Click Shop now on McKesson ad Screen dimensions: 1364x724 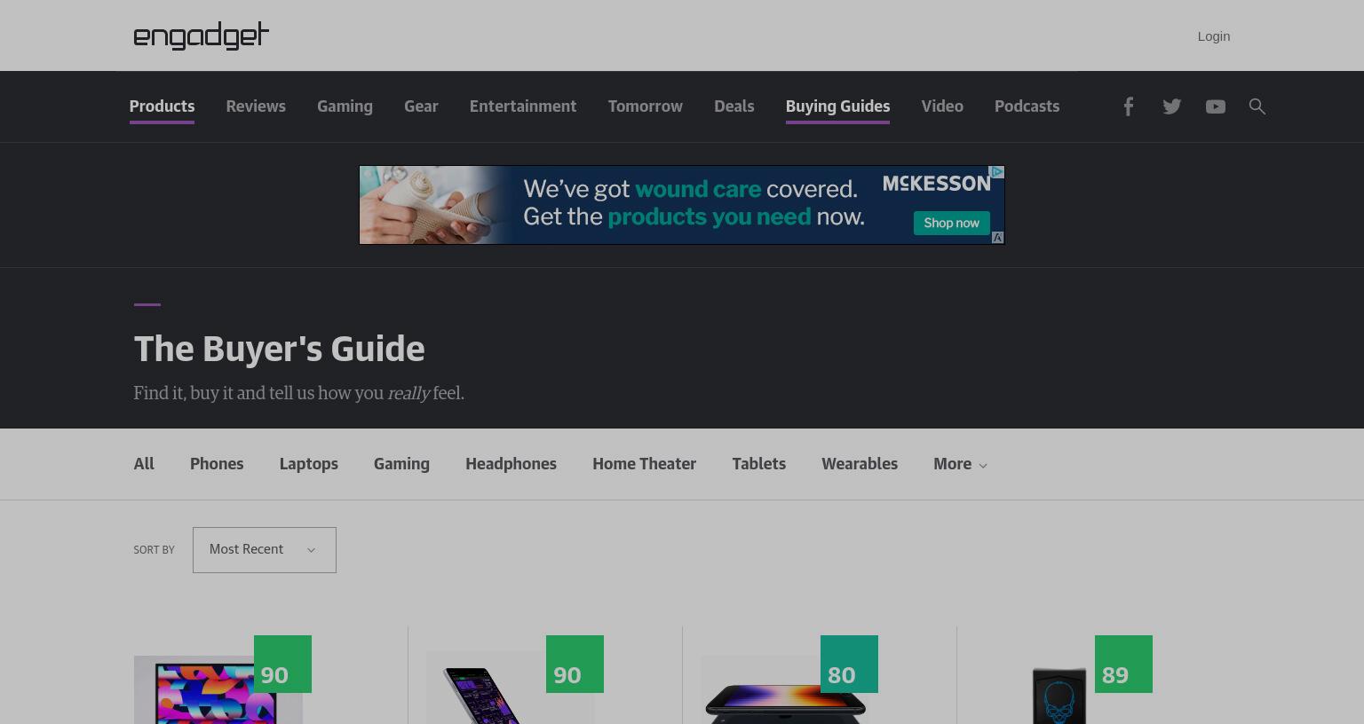951,223
